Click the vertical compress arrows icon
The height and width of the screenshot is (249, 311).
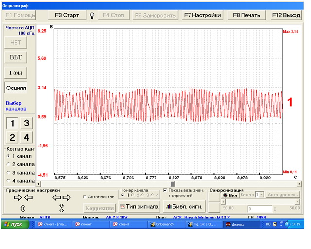pyautogui.click(x=62, y=208)
